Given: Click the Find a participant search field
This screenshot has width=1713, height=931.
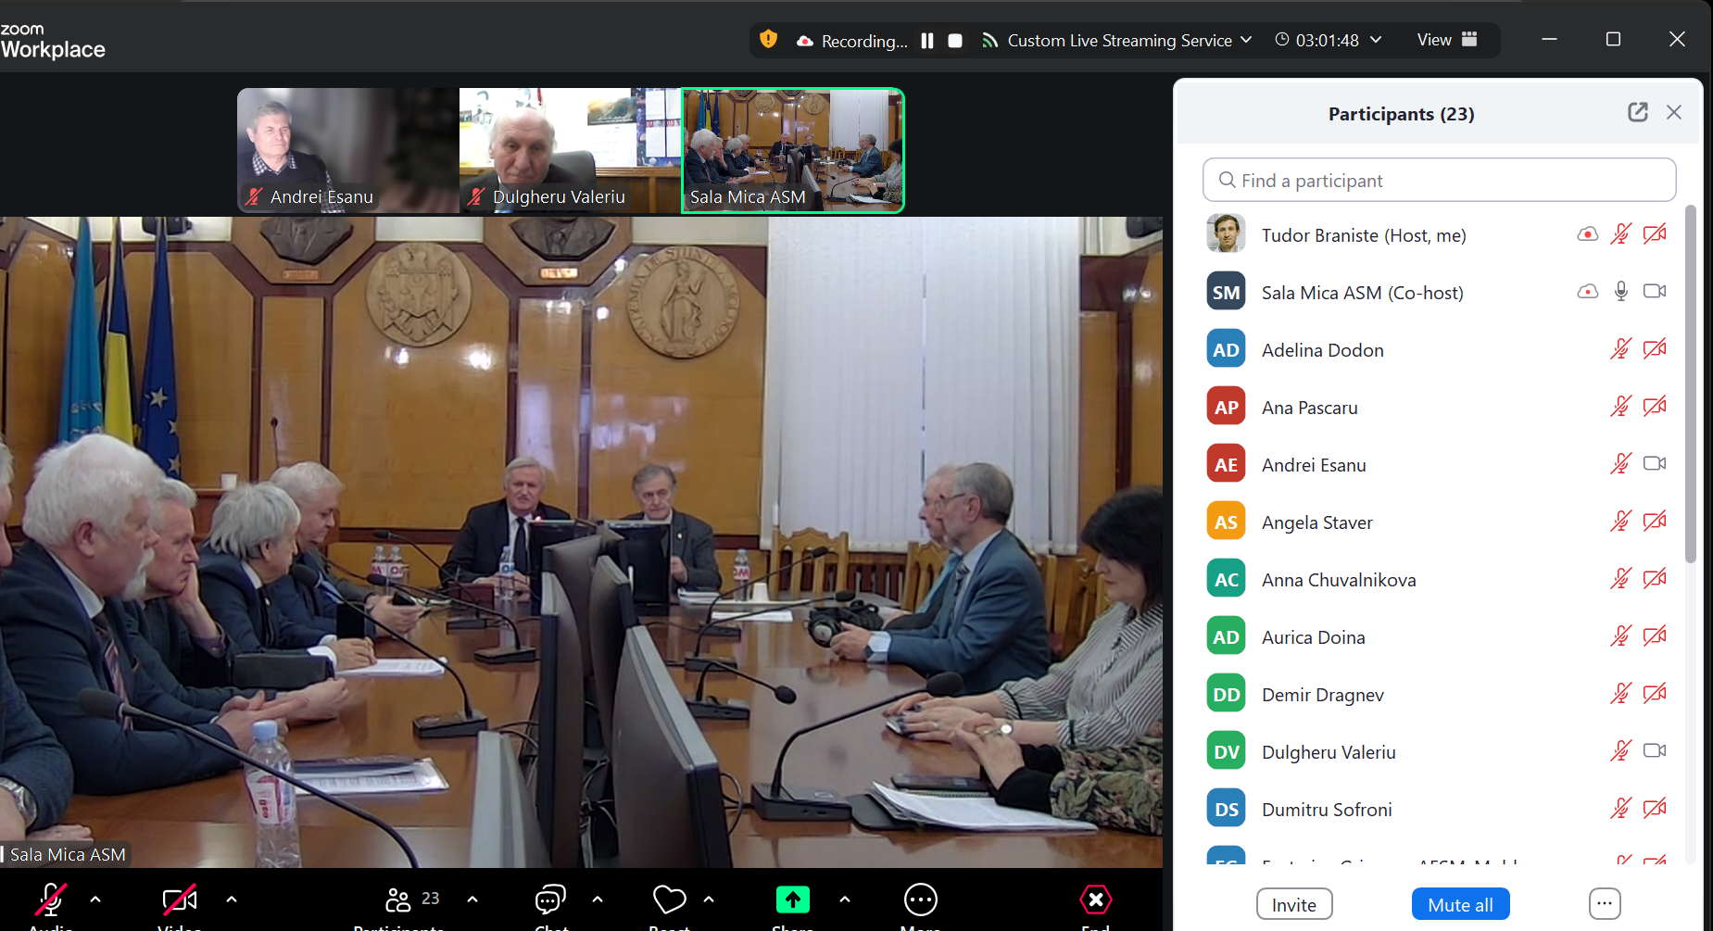Looking at the screenshot, I should click(x=1439, y=181).
